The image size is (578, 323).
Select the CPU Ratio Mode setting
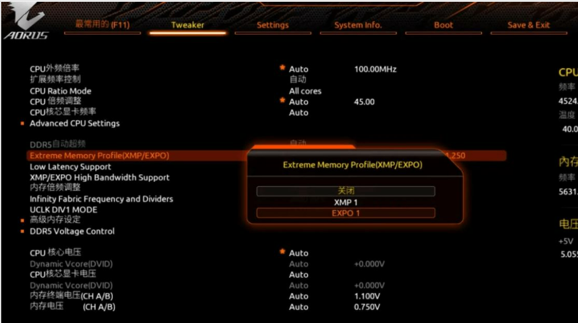tap(61, 91)
